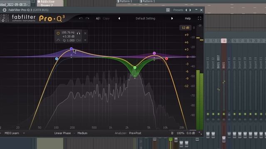This screenshot has width=266, height=149.
Task: Toggle the lock icon on Insert 15
Action: pos(229,114)
